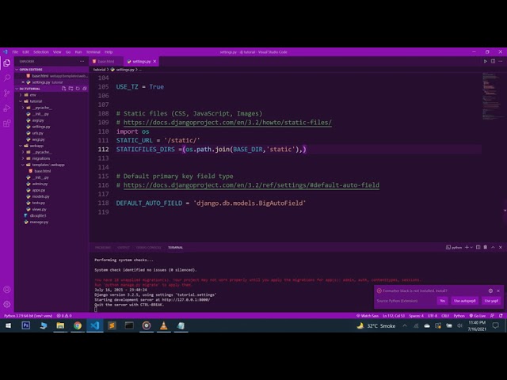The height and width of the screenshot is (380, 507).
Task: Open the Extensions view
Action: point(7,123)
